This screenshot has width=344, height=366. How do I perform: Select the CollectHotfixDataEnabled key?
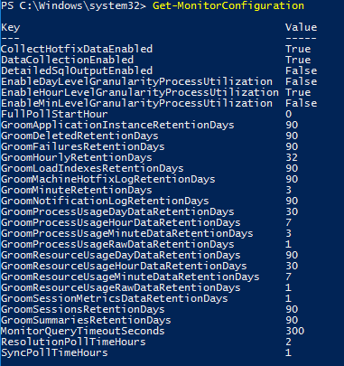[77, 49]
